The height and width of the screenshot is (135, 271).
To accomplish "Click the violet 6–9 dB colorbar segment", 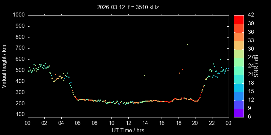I will (x=239, y=112).
